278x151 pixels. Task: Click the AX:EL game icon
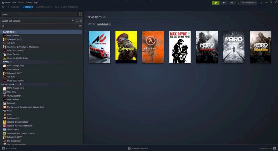click(5, 111)
